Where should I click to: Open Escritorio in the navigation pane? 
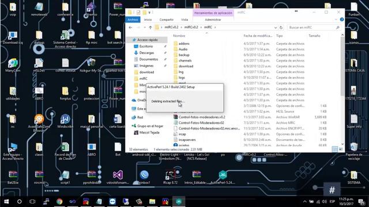coord(146,46)
